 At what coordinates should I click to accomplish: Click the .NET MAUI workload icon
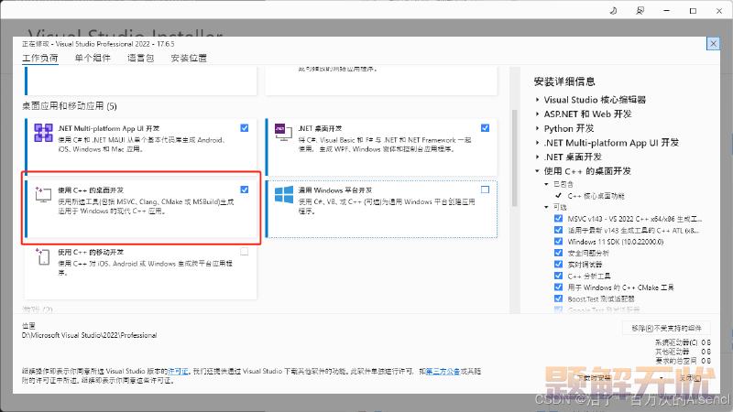[43, 133]
